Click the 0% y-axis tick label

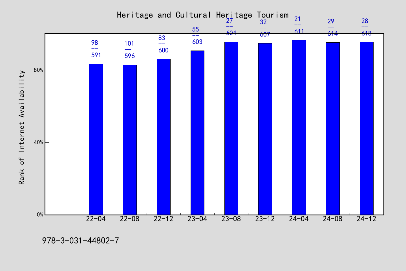[40, 215]
